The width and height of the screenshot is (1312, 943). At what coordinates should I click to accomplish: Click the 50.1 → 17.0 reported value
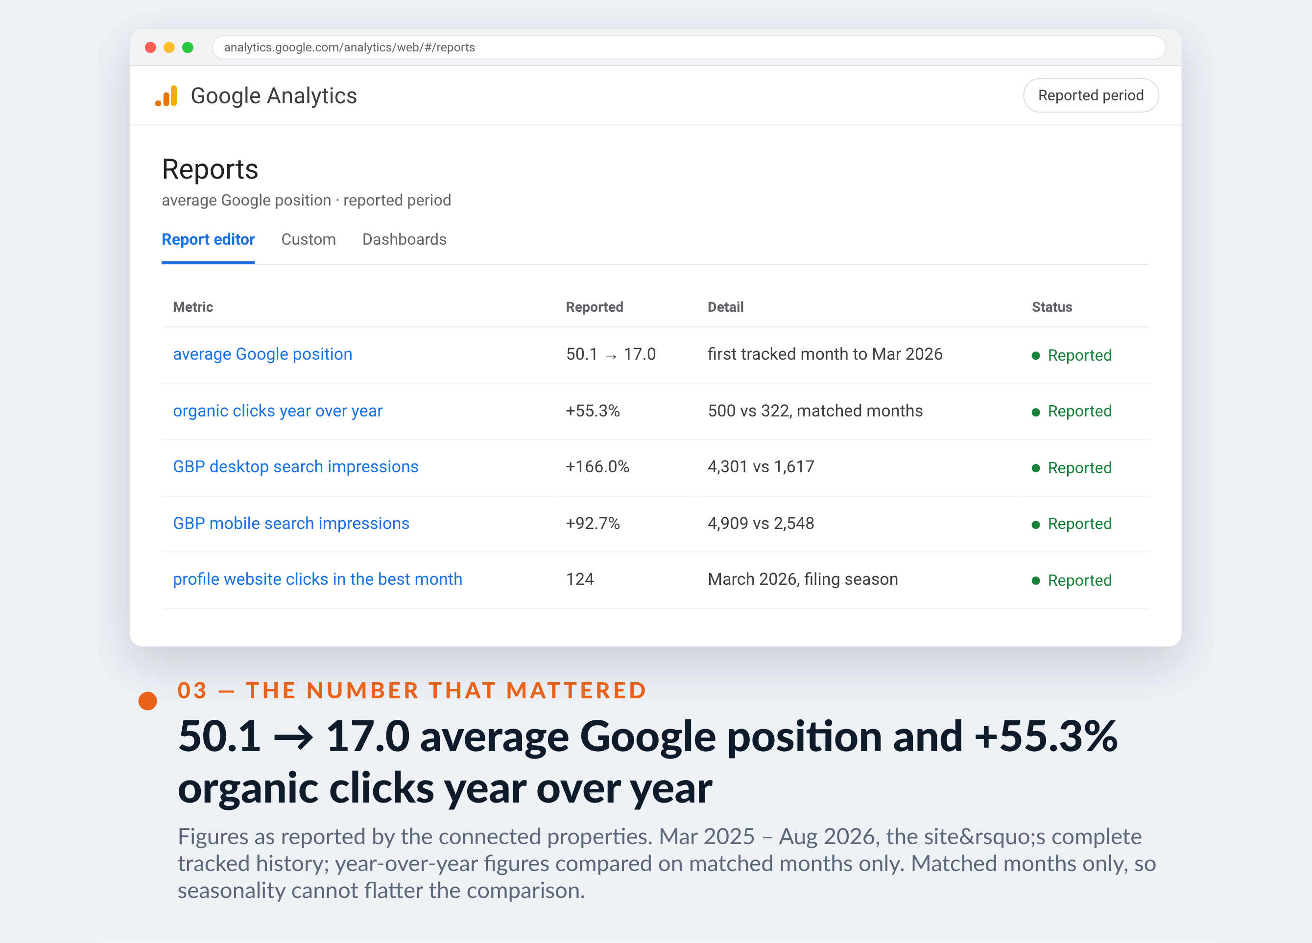coord(611,354)
